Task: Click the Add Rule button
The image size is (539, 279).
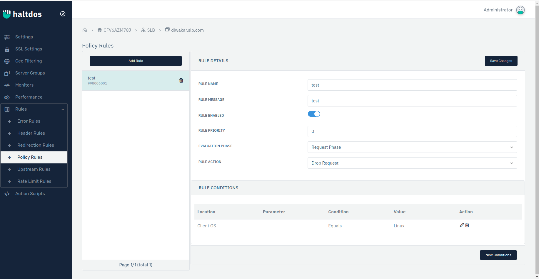Action: [136, 61]
